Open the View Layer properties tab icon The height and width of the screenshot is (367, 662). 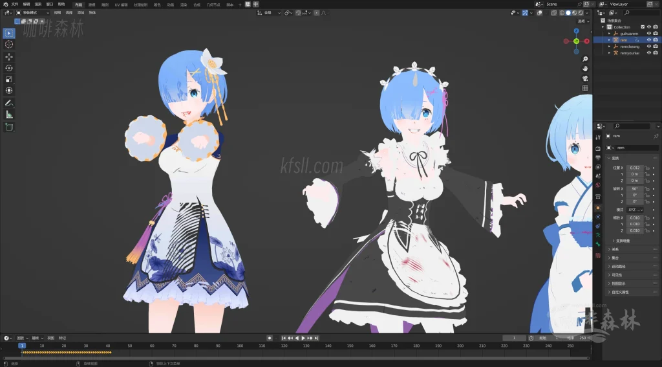coord(598,167)
